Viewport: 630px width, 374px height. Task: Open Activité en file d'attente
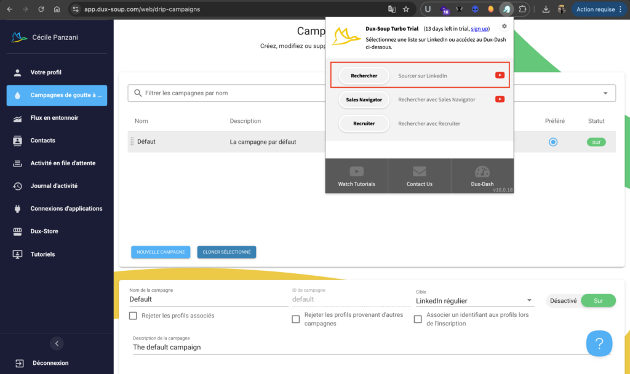(x=57, y=163)
